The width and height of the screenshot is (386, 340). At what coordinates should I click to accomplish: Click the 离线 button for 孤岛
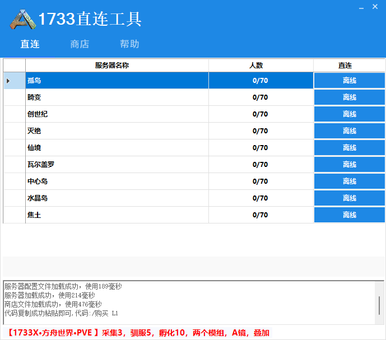pos(350,81)
